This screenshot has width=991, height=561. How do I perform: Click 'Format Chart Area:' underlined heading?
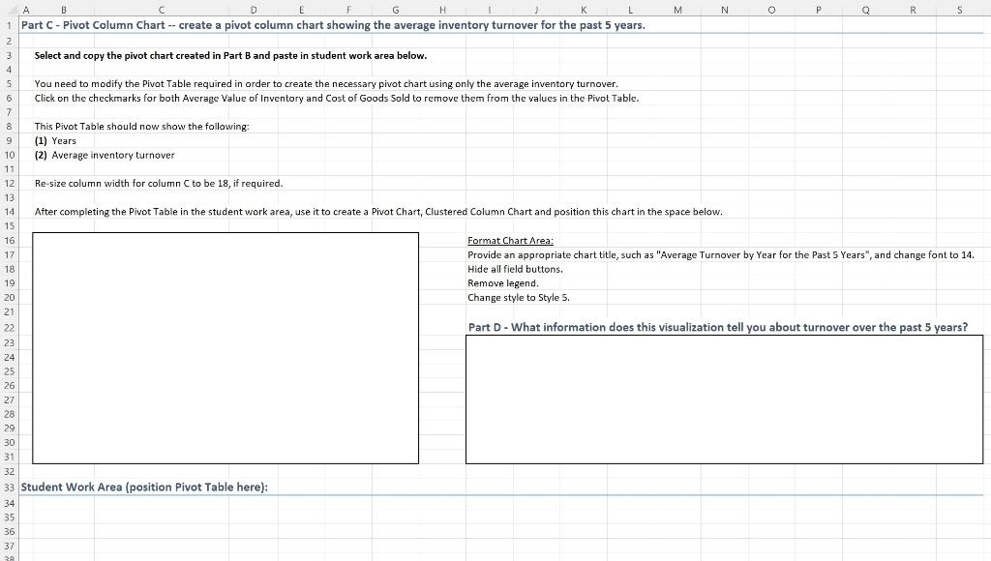click(510, 240)
